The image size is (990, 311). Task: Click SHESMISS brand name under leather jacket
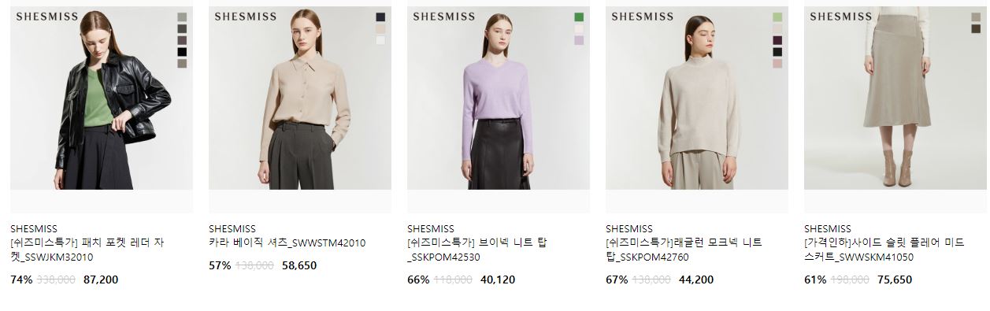[34, 229]
